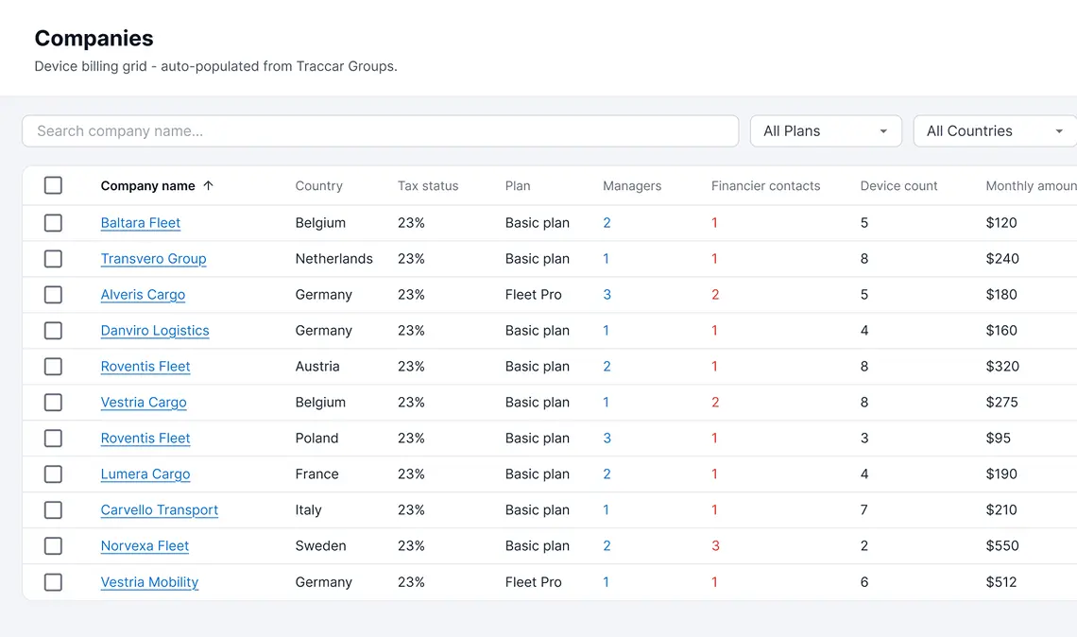Open the All Plans dropdown

(826, 130)
